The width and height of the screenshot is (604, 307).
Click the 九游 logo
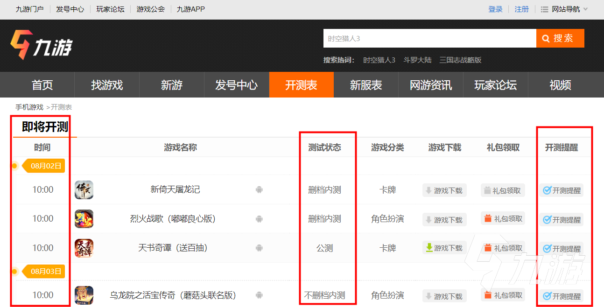pyautogui.click(x=41, y=45)
